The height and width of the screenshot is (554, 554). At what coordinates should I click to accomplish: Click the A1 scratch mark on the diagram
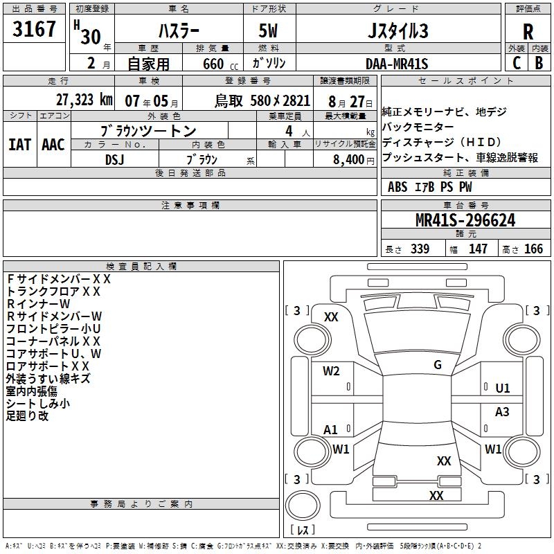click(x=330, y=429)
